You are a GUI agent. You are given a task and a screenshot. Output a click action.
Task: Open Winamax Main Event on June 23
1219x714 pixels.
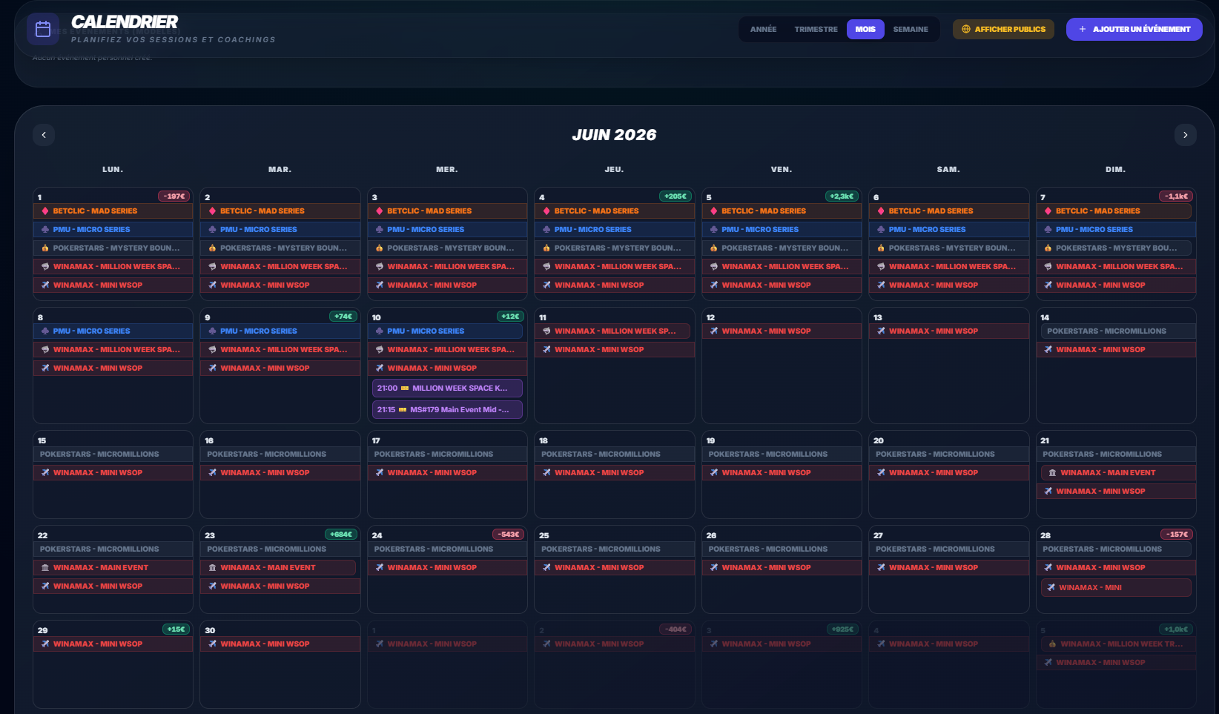click(x=278, y=568)
